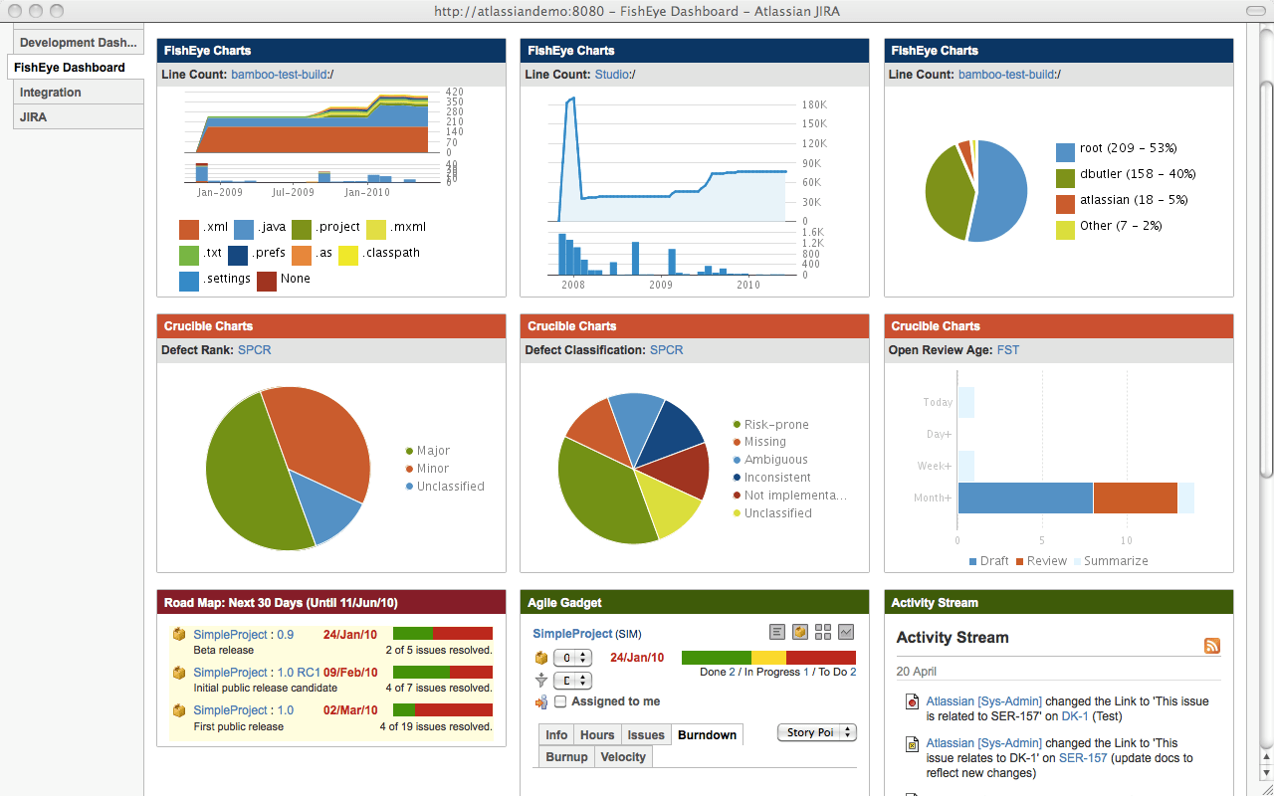Click the package icon next to SimpleProject 0.9
Viewport: 1274px width, 796px height.
coord(179,633)
